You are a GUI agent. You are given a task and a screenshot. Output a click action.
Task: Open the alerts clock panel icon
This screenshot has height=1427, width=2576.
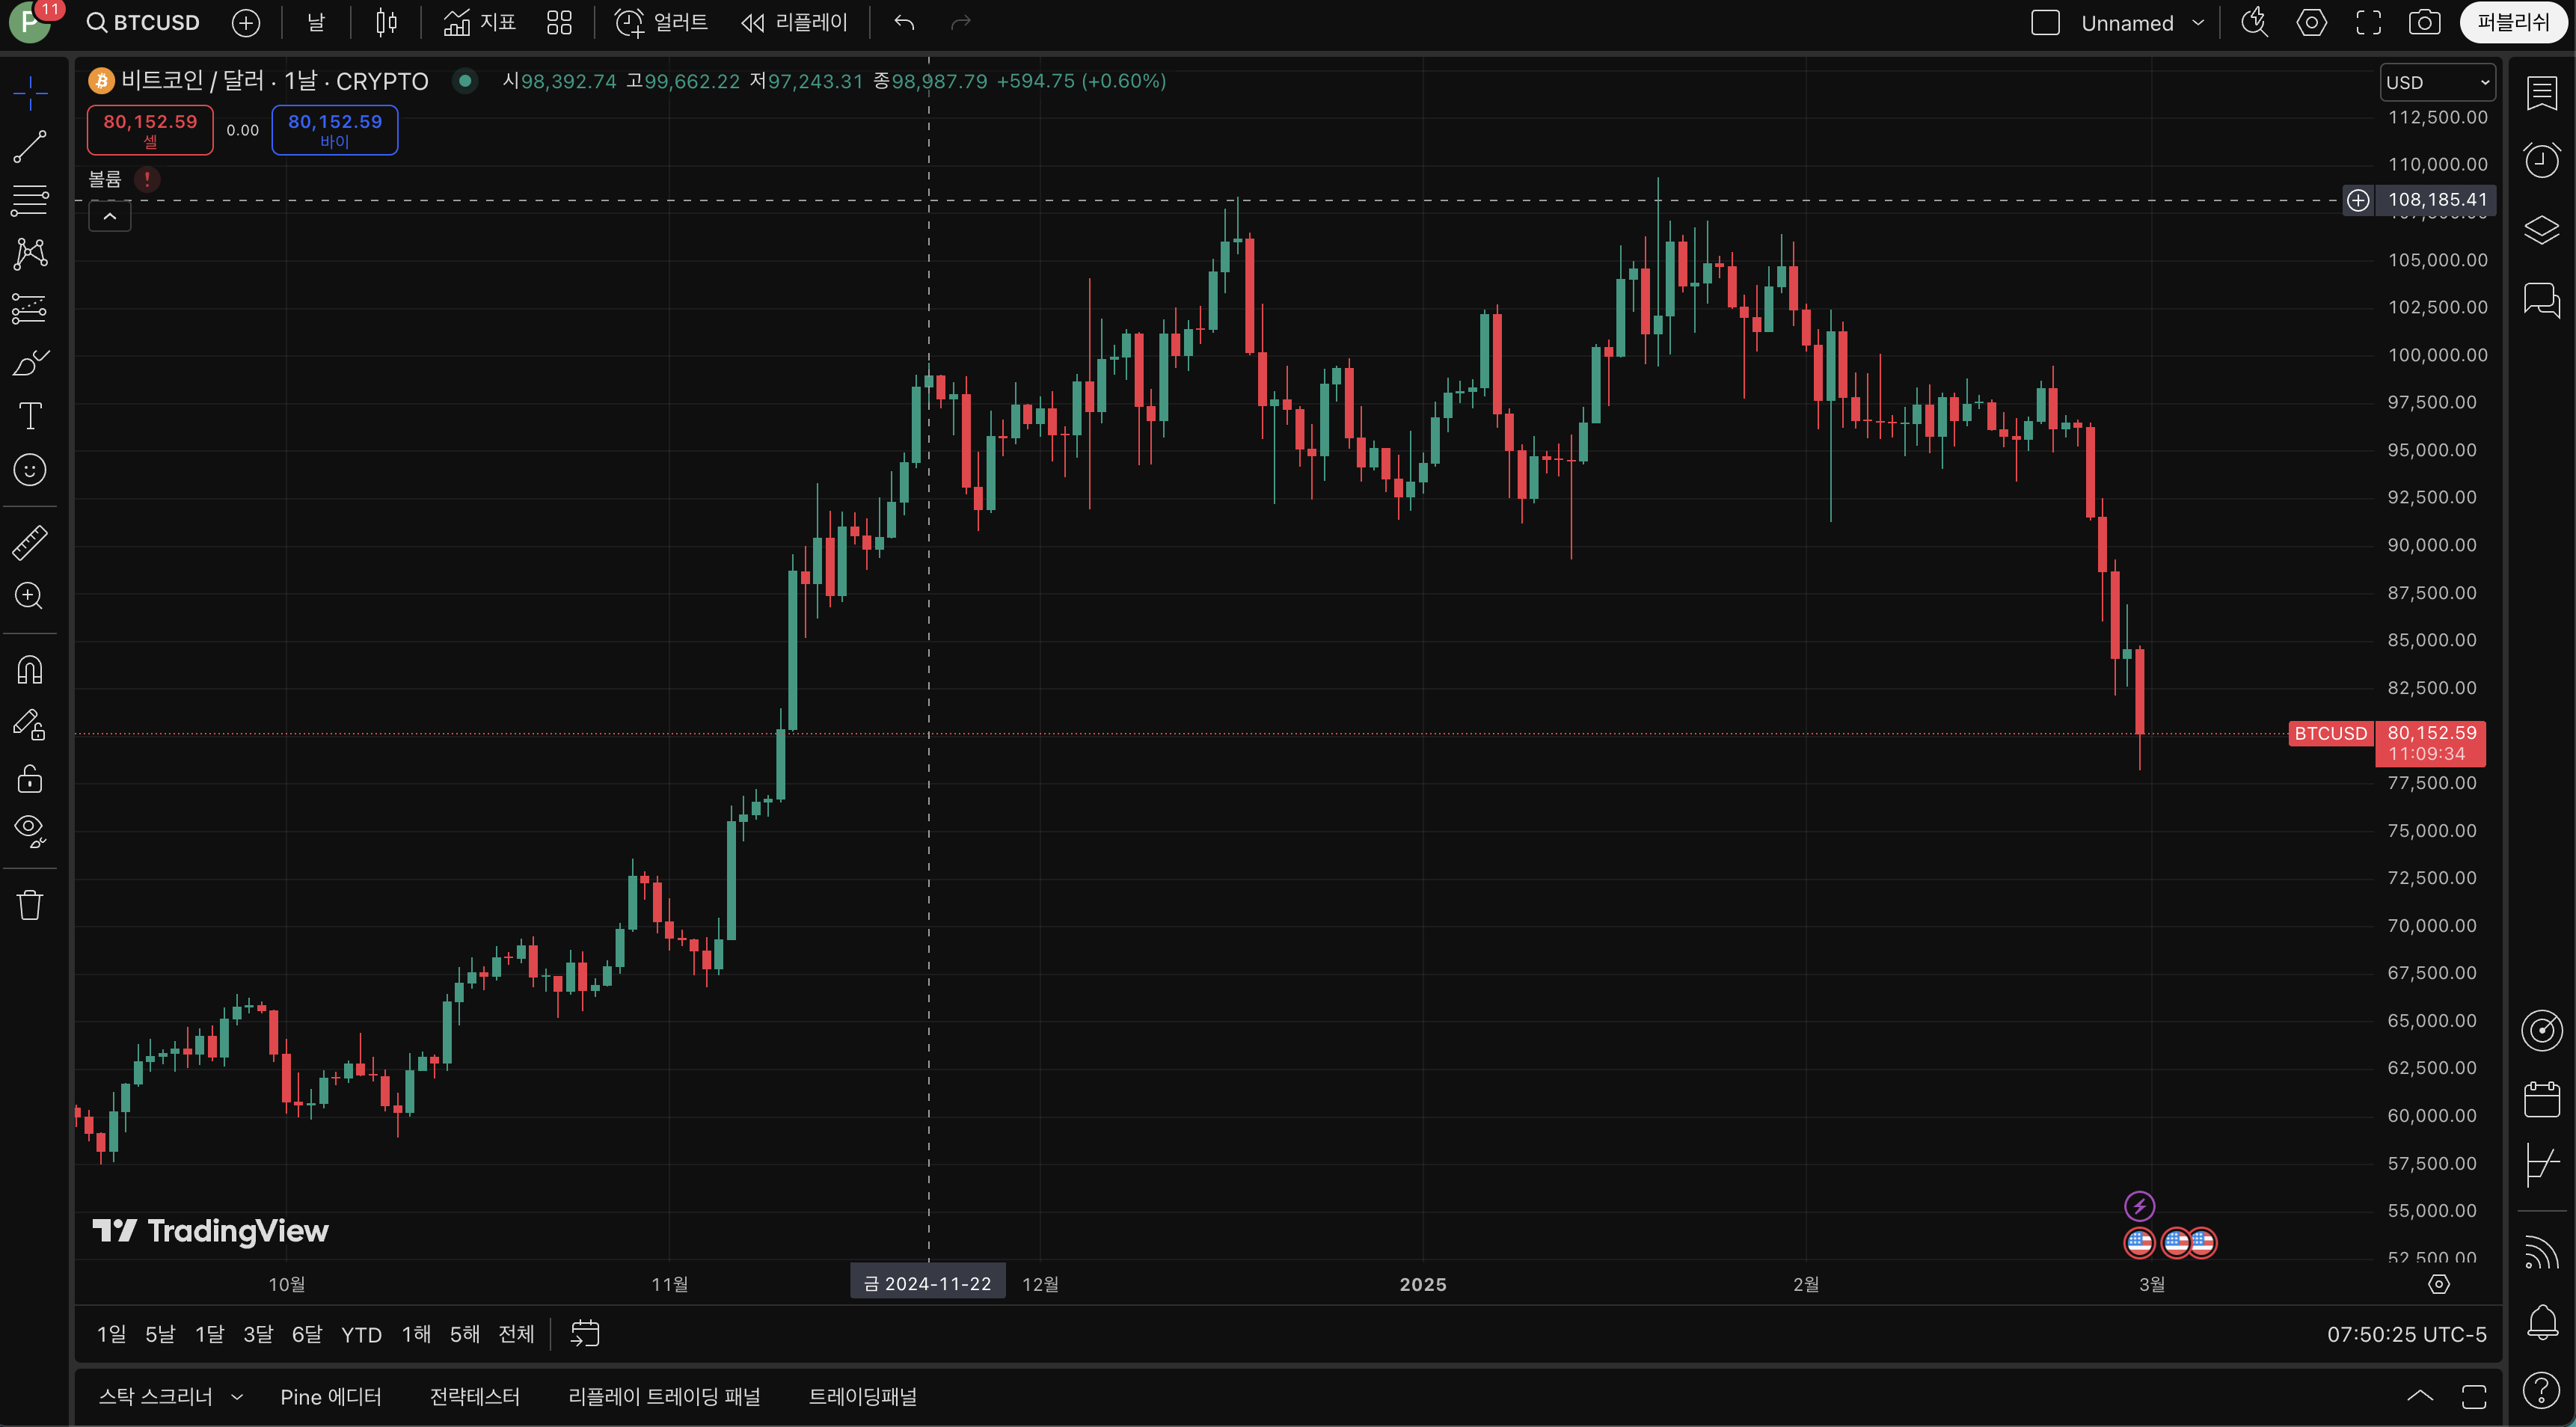pos(2541,161)
